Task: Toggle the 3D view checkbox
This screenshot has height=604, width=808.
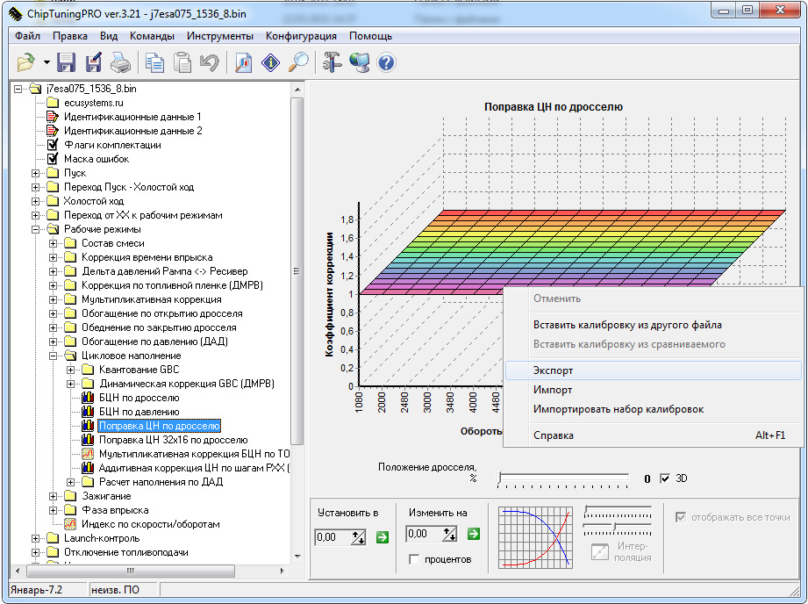Action: coord(665,478)
